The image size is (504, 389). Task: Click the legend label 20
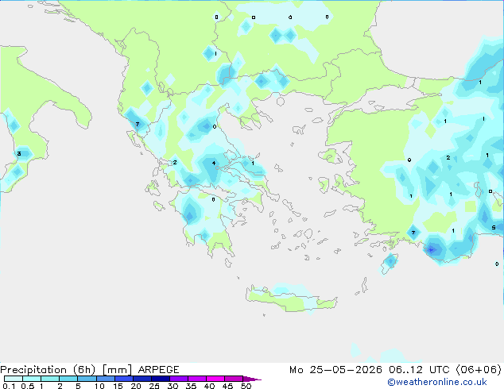136,386
